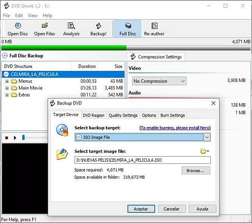The height and width of the screenshot is (223, 252).
Task: Click the 319,673 MB available space value
Action: [134, 177]
